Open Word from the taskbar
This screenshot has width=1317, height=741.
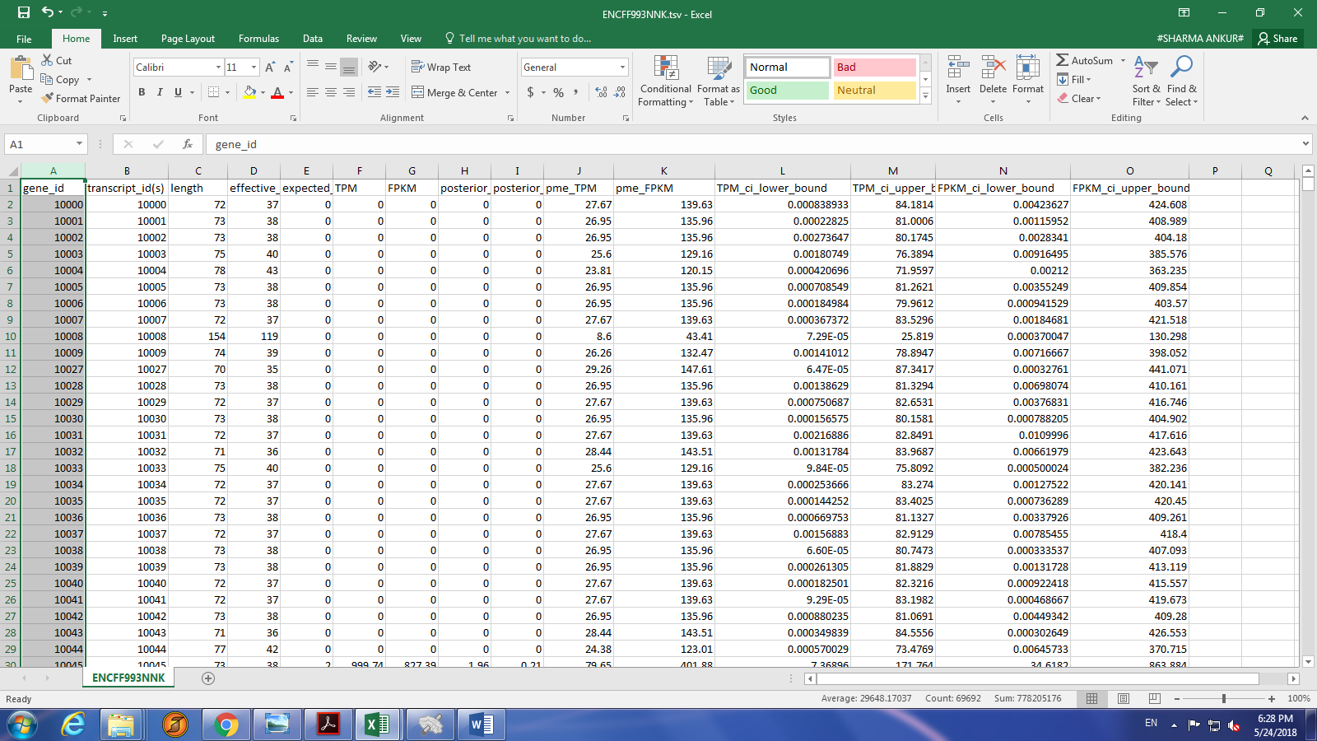click(482, 725)
